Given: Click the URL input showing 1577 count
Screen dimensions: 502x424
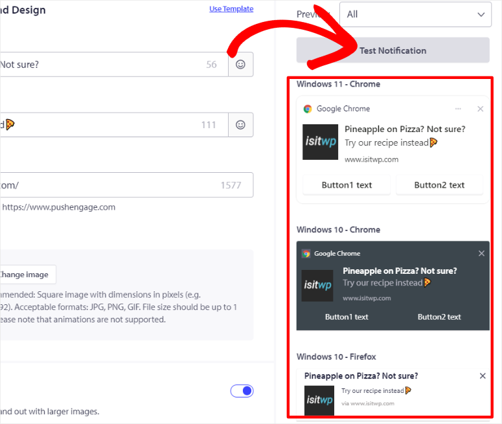Looking at the screenshot, I should coord(126,185).
